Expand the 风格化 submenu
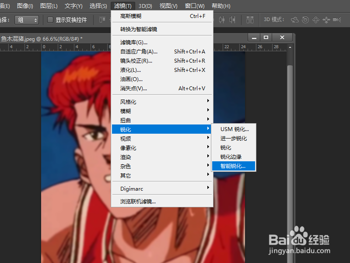 point(162,102)
